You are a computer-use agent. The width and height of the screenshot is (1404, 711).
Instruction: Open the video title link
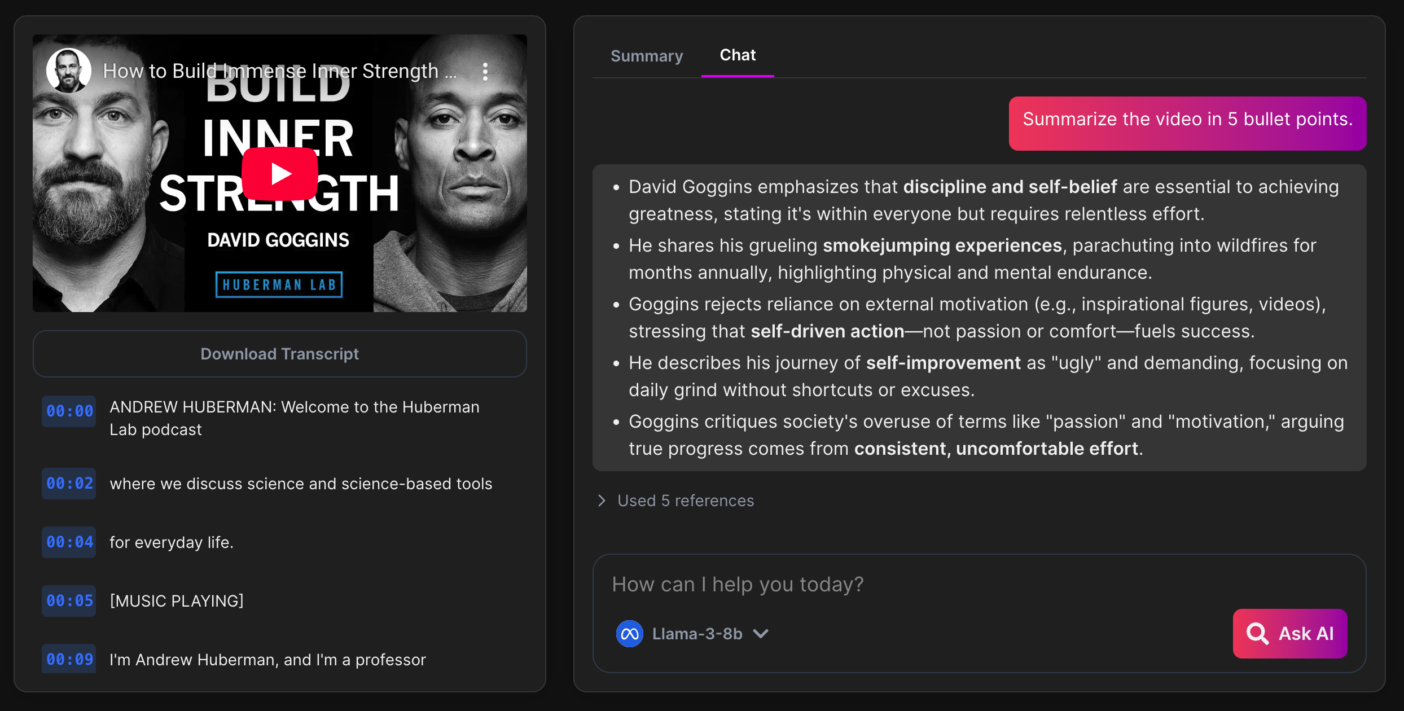280,71
